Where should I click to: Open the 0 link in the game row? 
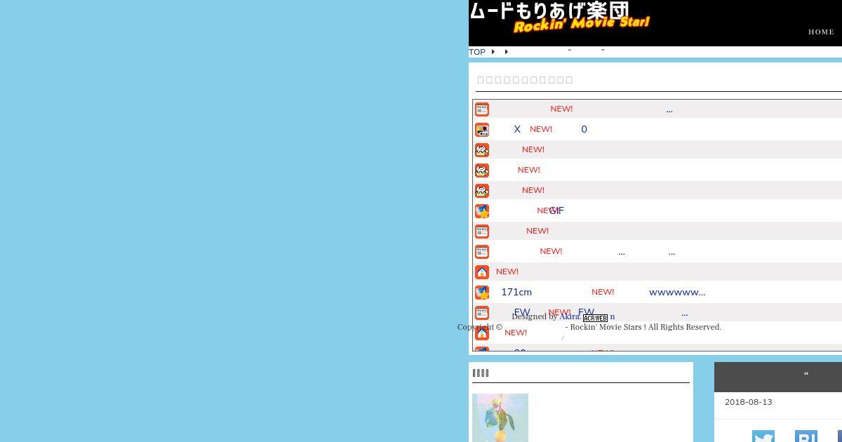[584, 129]
